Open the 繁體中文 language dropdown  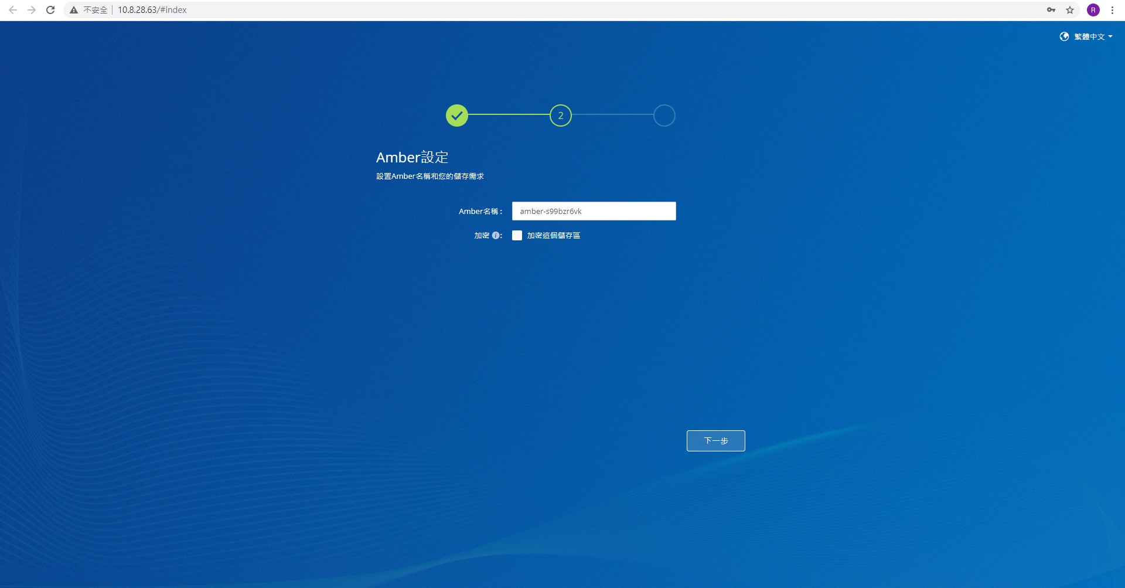tap(1093, 36)
